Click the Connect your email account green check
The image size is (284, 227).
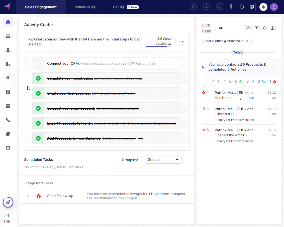38,108
